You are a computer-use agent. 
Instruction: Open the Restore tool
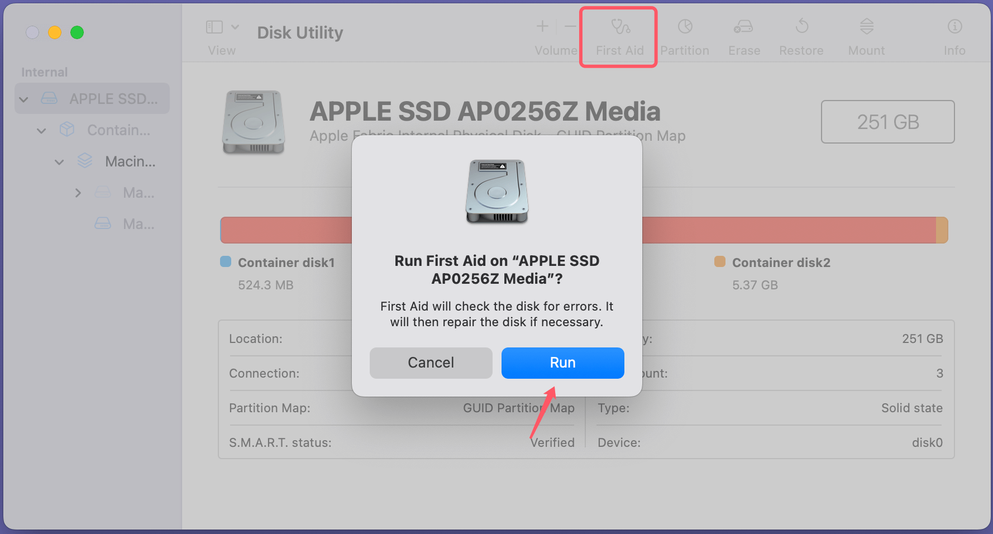[801, 34]
